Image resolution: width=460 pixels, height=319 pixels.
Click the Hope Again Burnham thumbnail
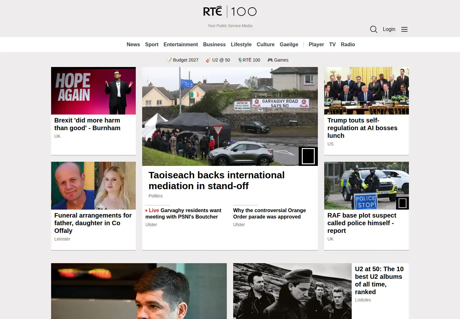tap(93, 91)
